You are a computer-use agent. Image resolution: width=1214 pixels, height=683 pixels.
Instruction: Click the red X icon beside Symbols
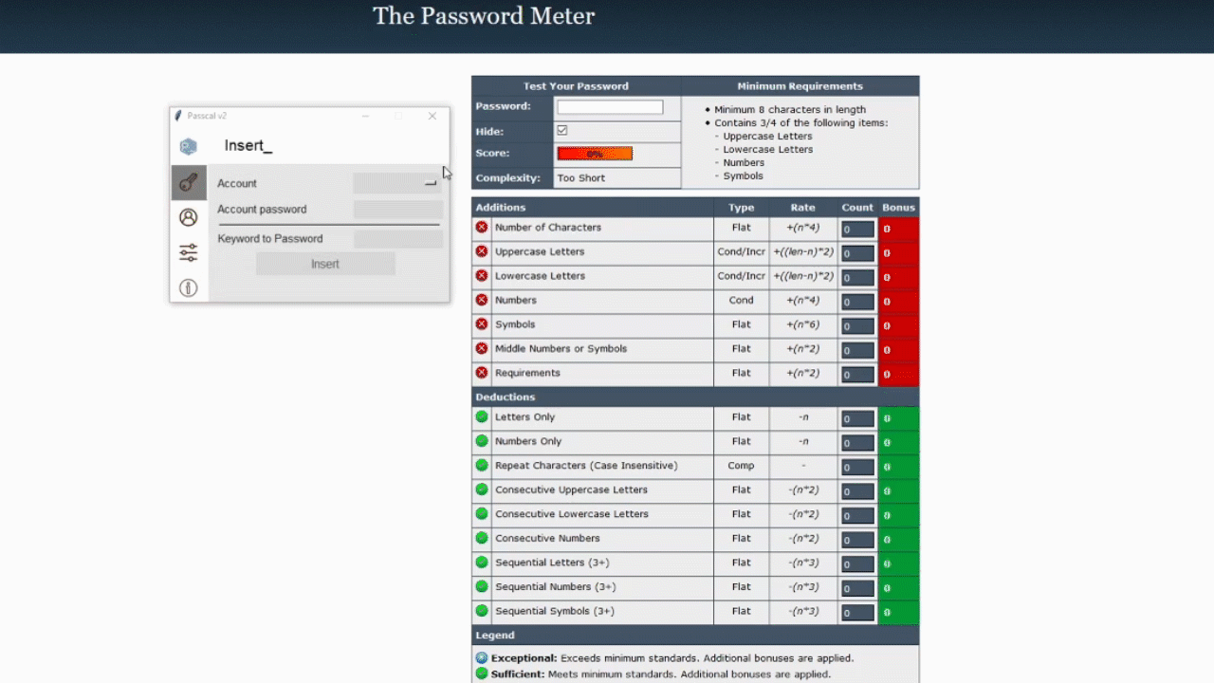pyautogui.click(x=482, y=324)
